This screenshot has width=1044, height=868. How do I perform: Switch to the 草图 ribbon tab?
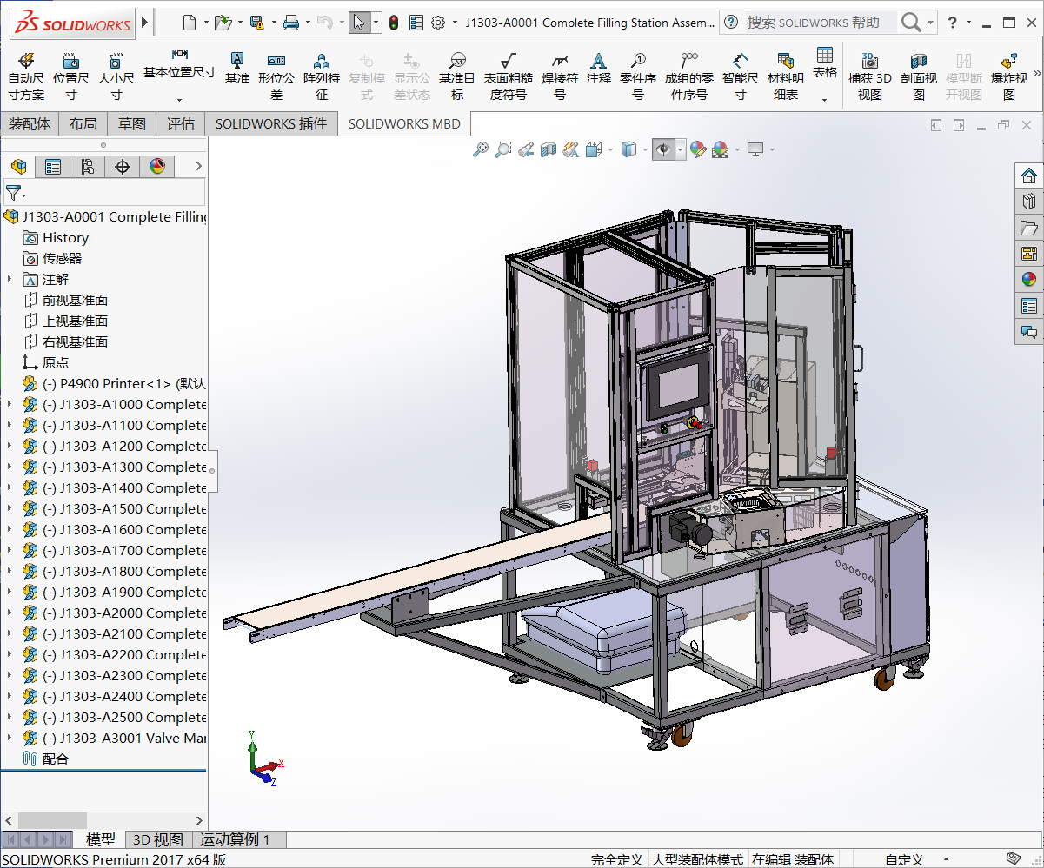(132, 124)
